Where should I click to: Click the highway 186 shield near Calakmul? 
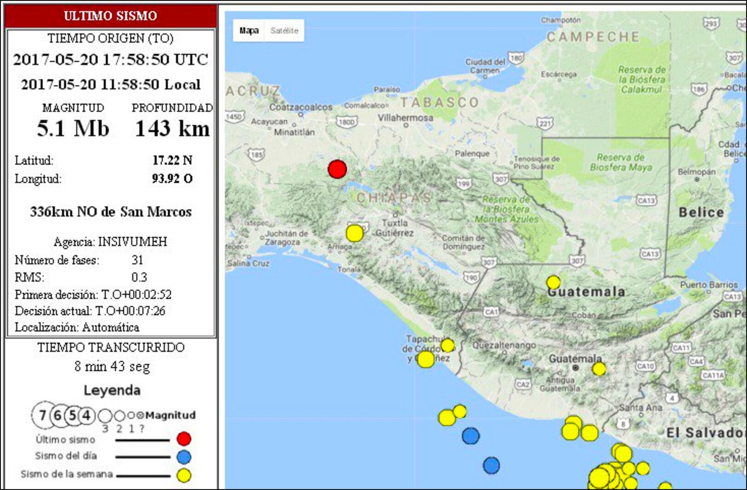[698, 89]
